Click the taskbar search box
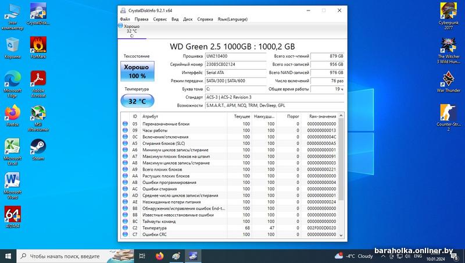Viewport: 465px width, 263px height. tap(76, 256)
